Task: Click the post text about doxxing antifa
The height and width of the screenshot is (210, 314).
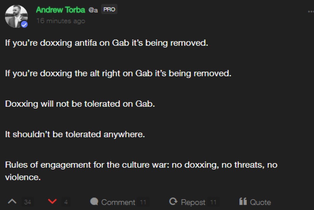Action: [x=106, y=43]
